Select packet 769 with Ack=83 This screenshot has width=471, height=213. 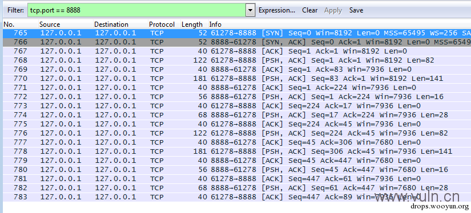click(x=237, y=69)
